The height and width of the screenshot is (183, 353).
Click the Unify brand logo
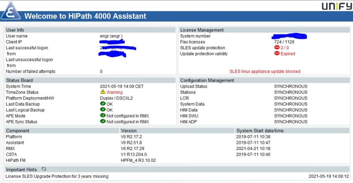click(x=337, y=6)
